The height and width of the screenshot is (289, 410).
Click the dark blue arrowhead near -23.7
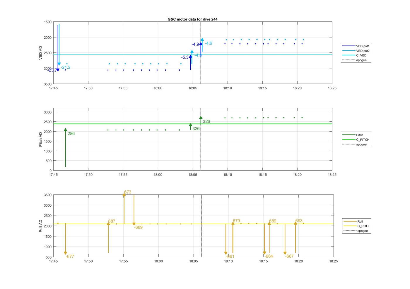coord(58,70)
